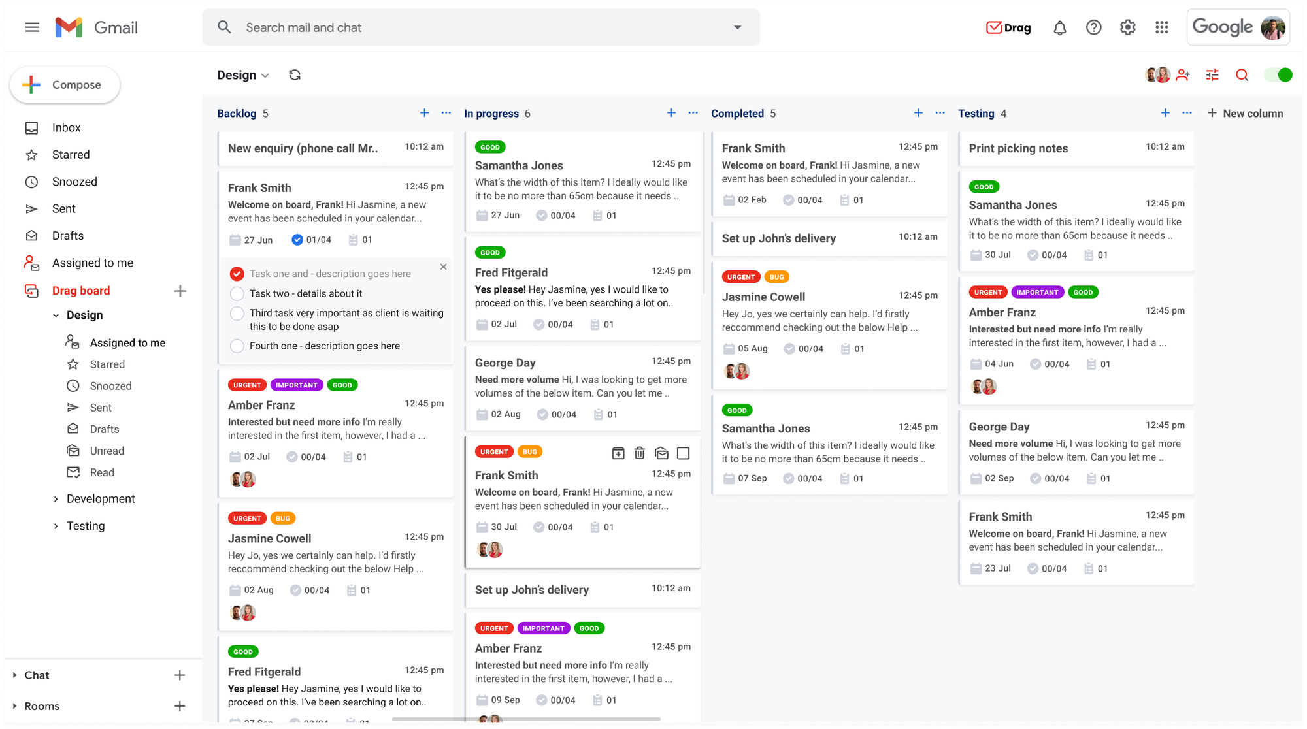Screen dimensions: 1307x729
Task: Click the red board search icon
Action: 1242,75
